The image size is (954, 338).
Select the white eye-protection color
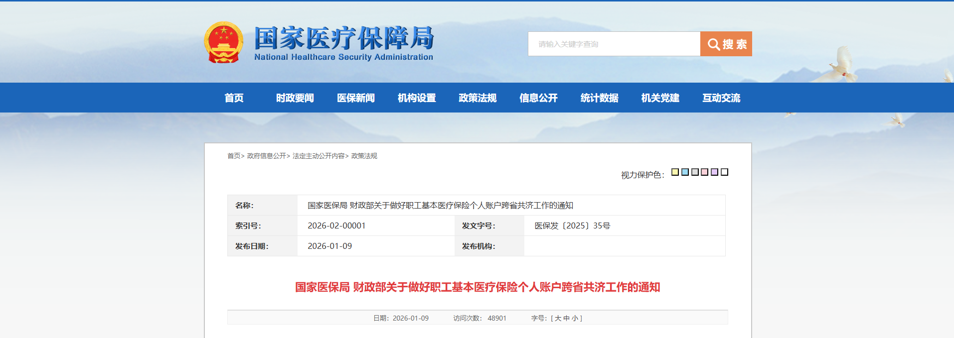coord(724,172)
